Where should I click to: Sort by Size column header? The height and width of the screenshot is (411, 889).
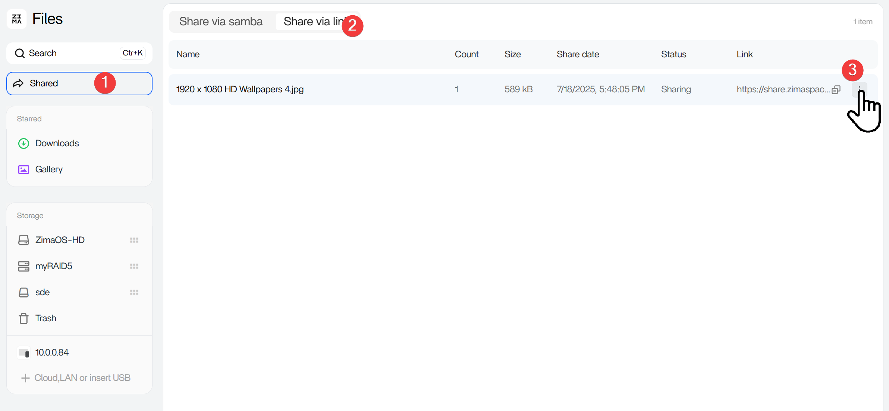(513, 54)
